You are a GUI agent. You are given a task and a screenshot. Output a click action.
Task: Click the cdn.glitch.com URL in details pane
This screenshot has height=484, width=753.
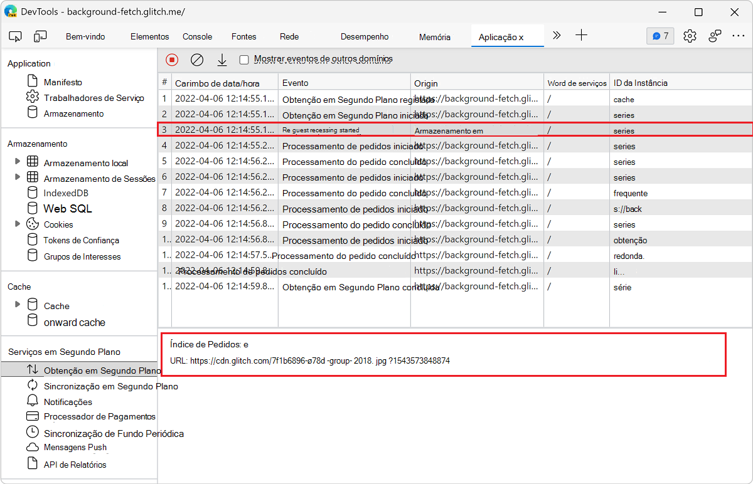(319, 360)
